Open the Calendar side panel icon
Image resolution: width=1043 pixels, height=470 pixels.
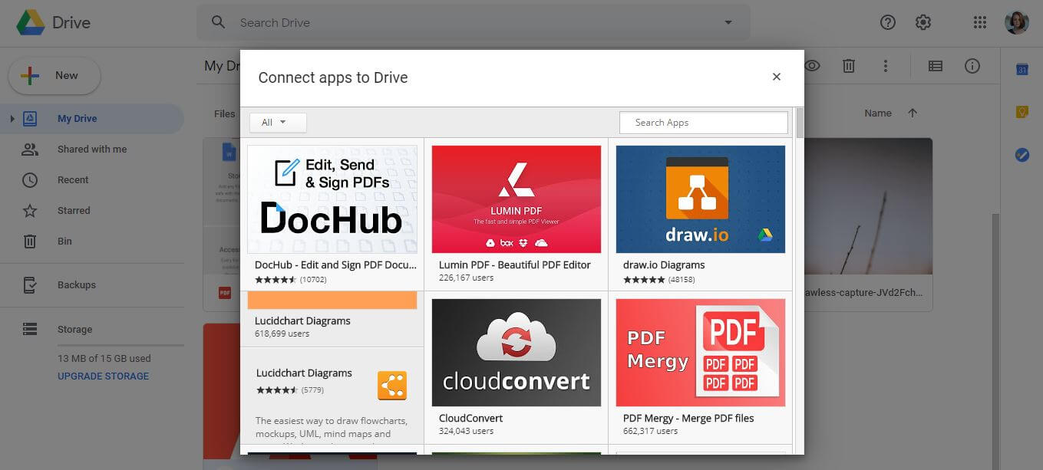pos(1022,70)
